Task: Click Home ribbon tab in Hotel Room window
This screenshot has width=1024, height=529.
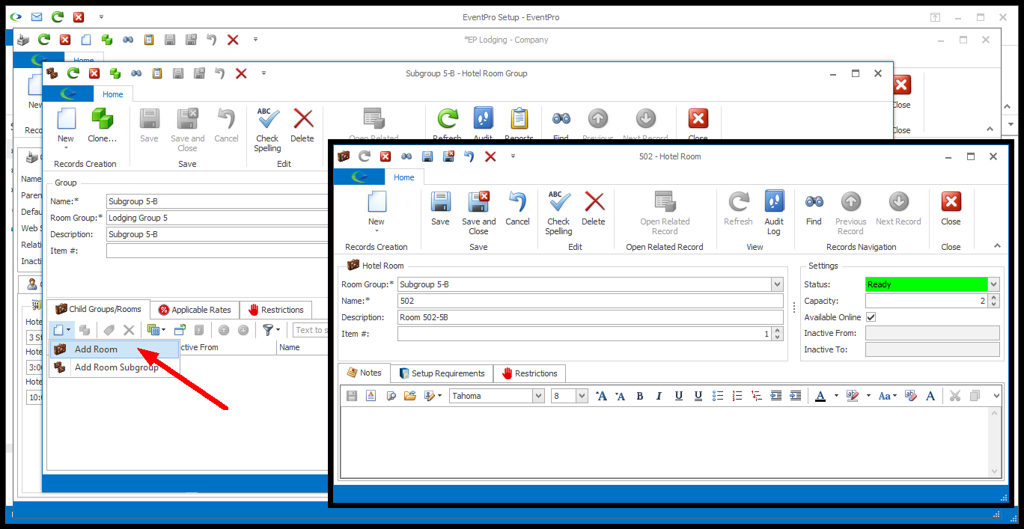Action: click(404, 177)
